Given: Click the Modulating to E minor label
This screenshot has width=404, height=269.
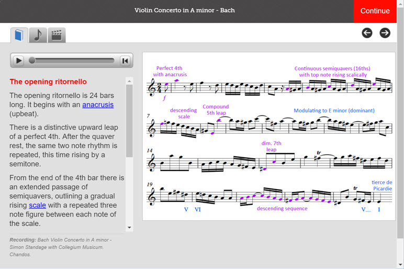Looking at the screenshot, I should (334, 111).
